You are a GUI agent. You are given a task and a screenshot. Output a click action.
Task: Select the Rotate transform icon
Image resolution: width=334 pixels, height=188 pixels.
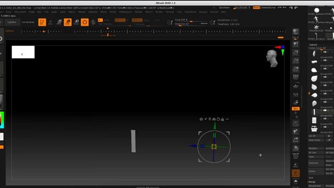[76, 22]
